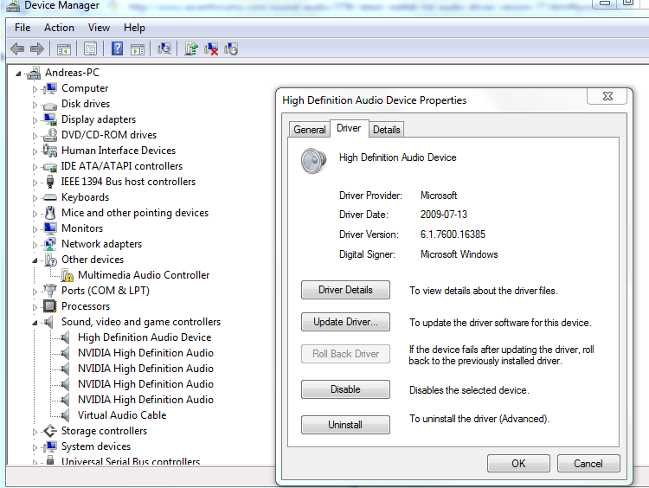Click the Update Driver... button
Image resolution: width=649 pixels, height=488 pixels.
345,322
